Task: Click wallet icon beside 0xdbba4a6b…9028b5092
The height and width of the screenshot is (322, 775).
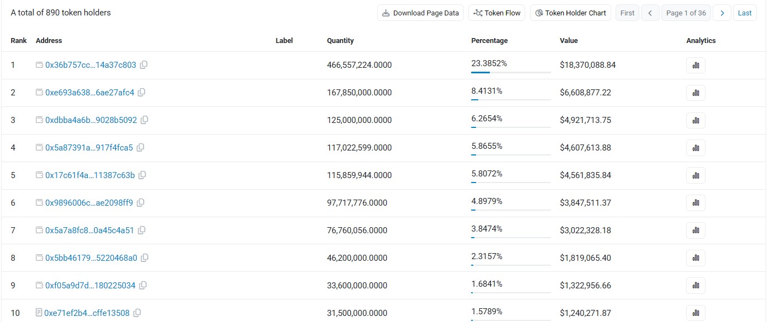Action: [39, 120]
